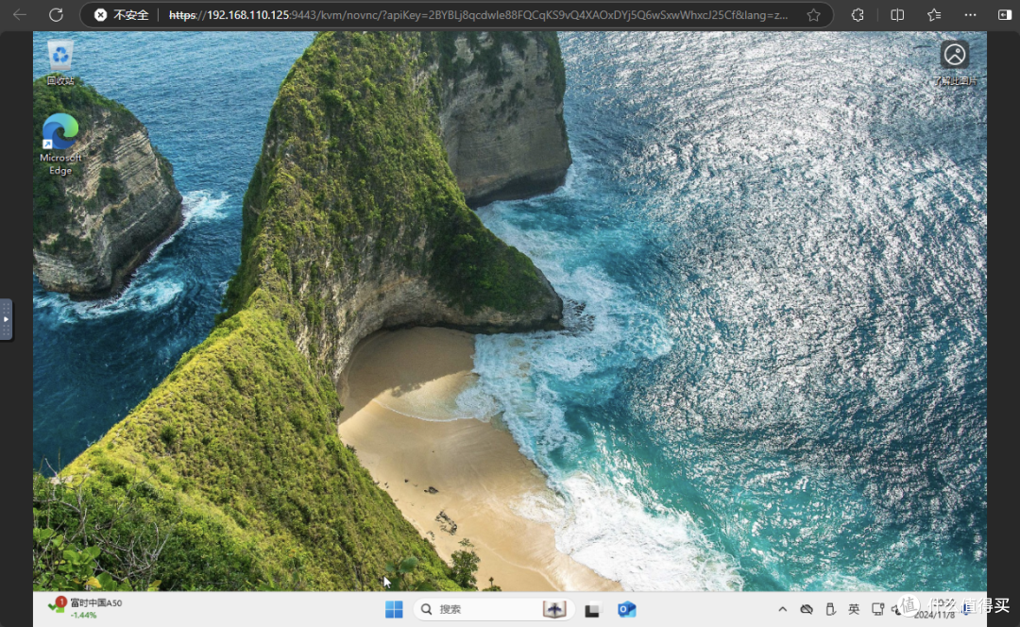Open the Windows Start menu

point(394,609)
